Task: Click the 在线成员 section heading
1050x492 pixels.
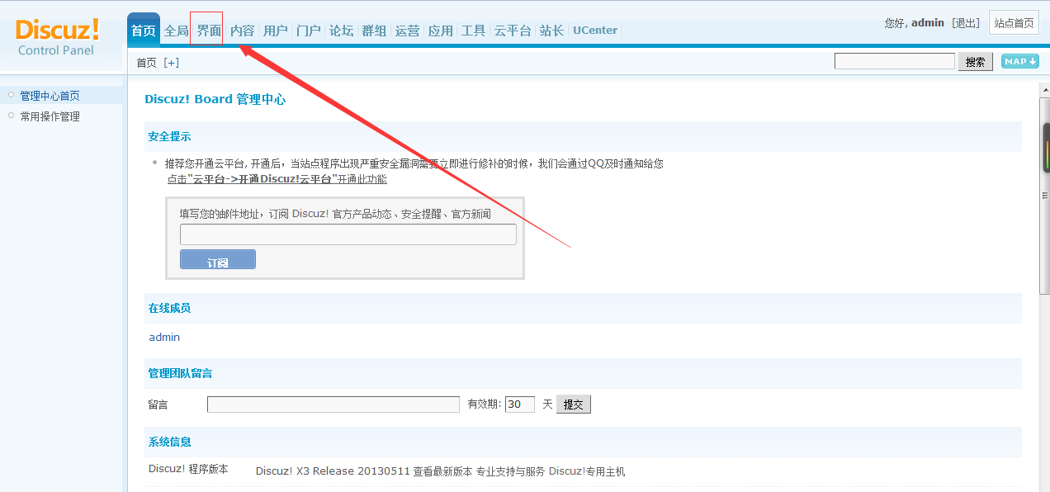Action: coord(169,308)
